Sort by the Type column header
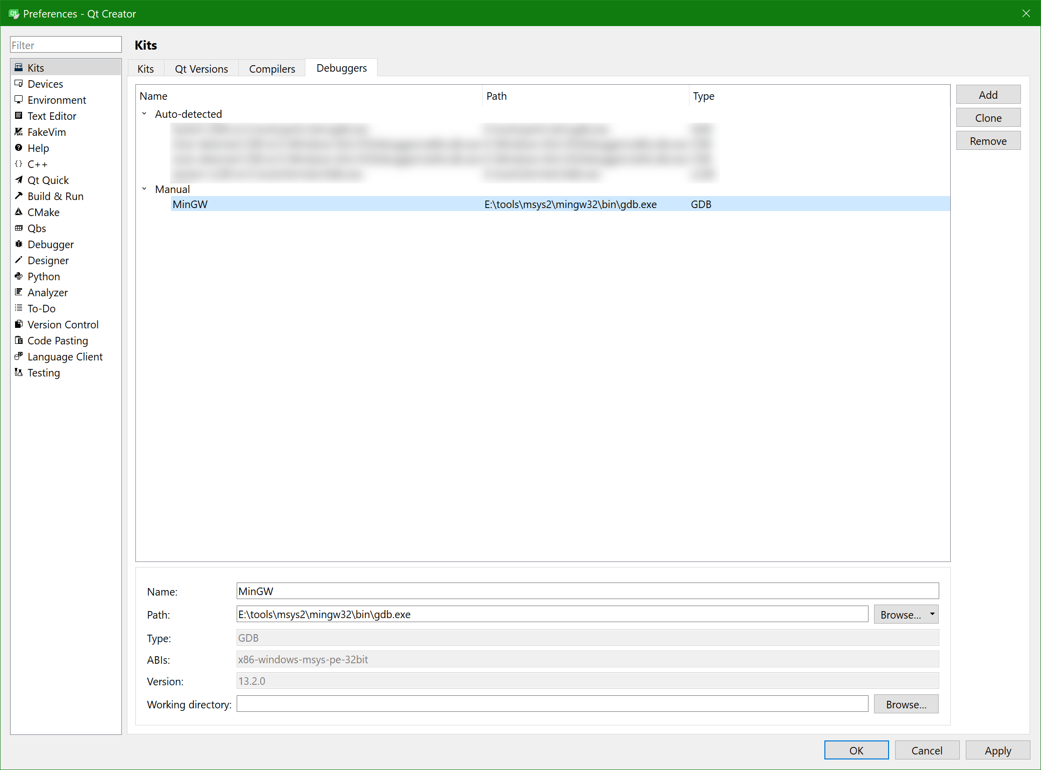This screenshot has width=1041, height=770. 819,96
